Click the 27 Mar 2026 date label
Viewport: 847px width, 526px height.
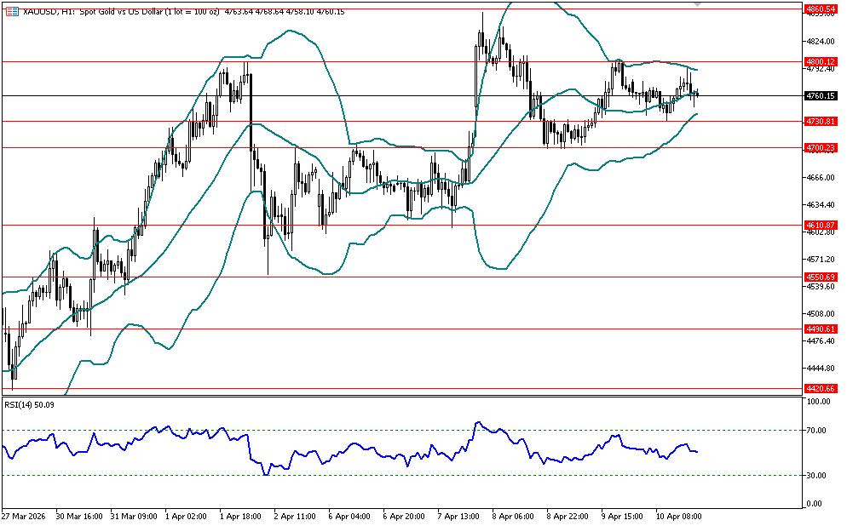pyautogui.click(x=23, y=516)
